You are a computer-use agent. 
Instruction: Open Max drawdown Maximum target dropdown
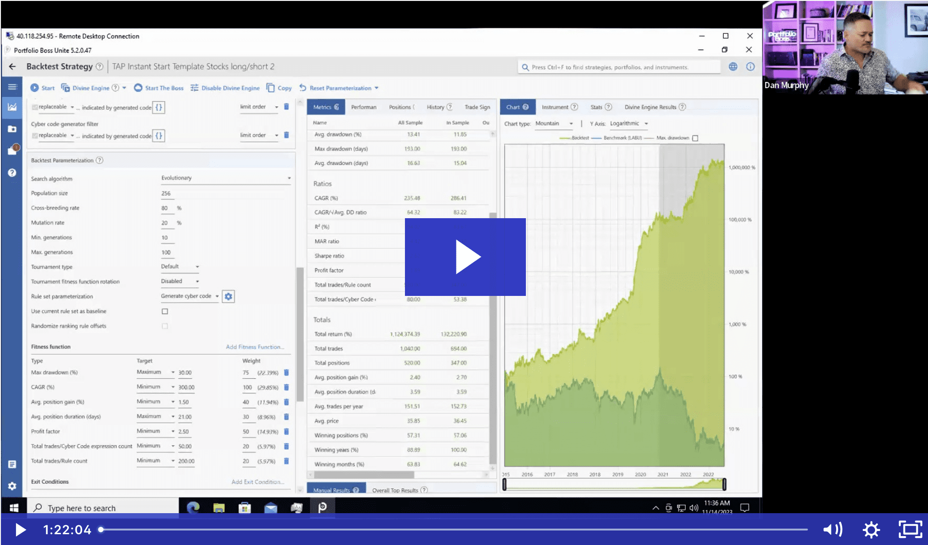click(156, 372)
